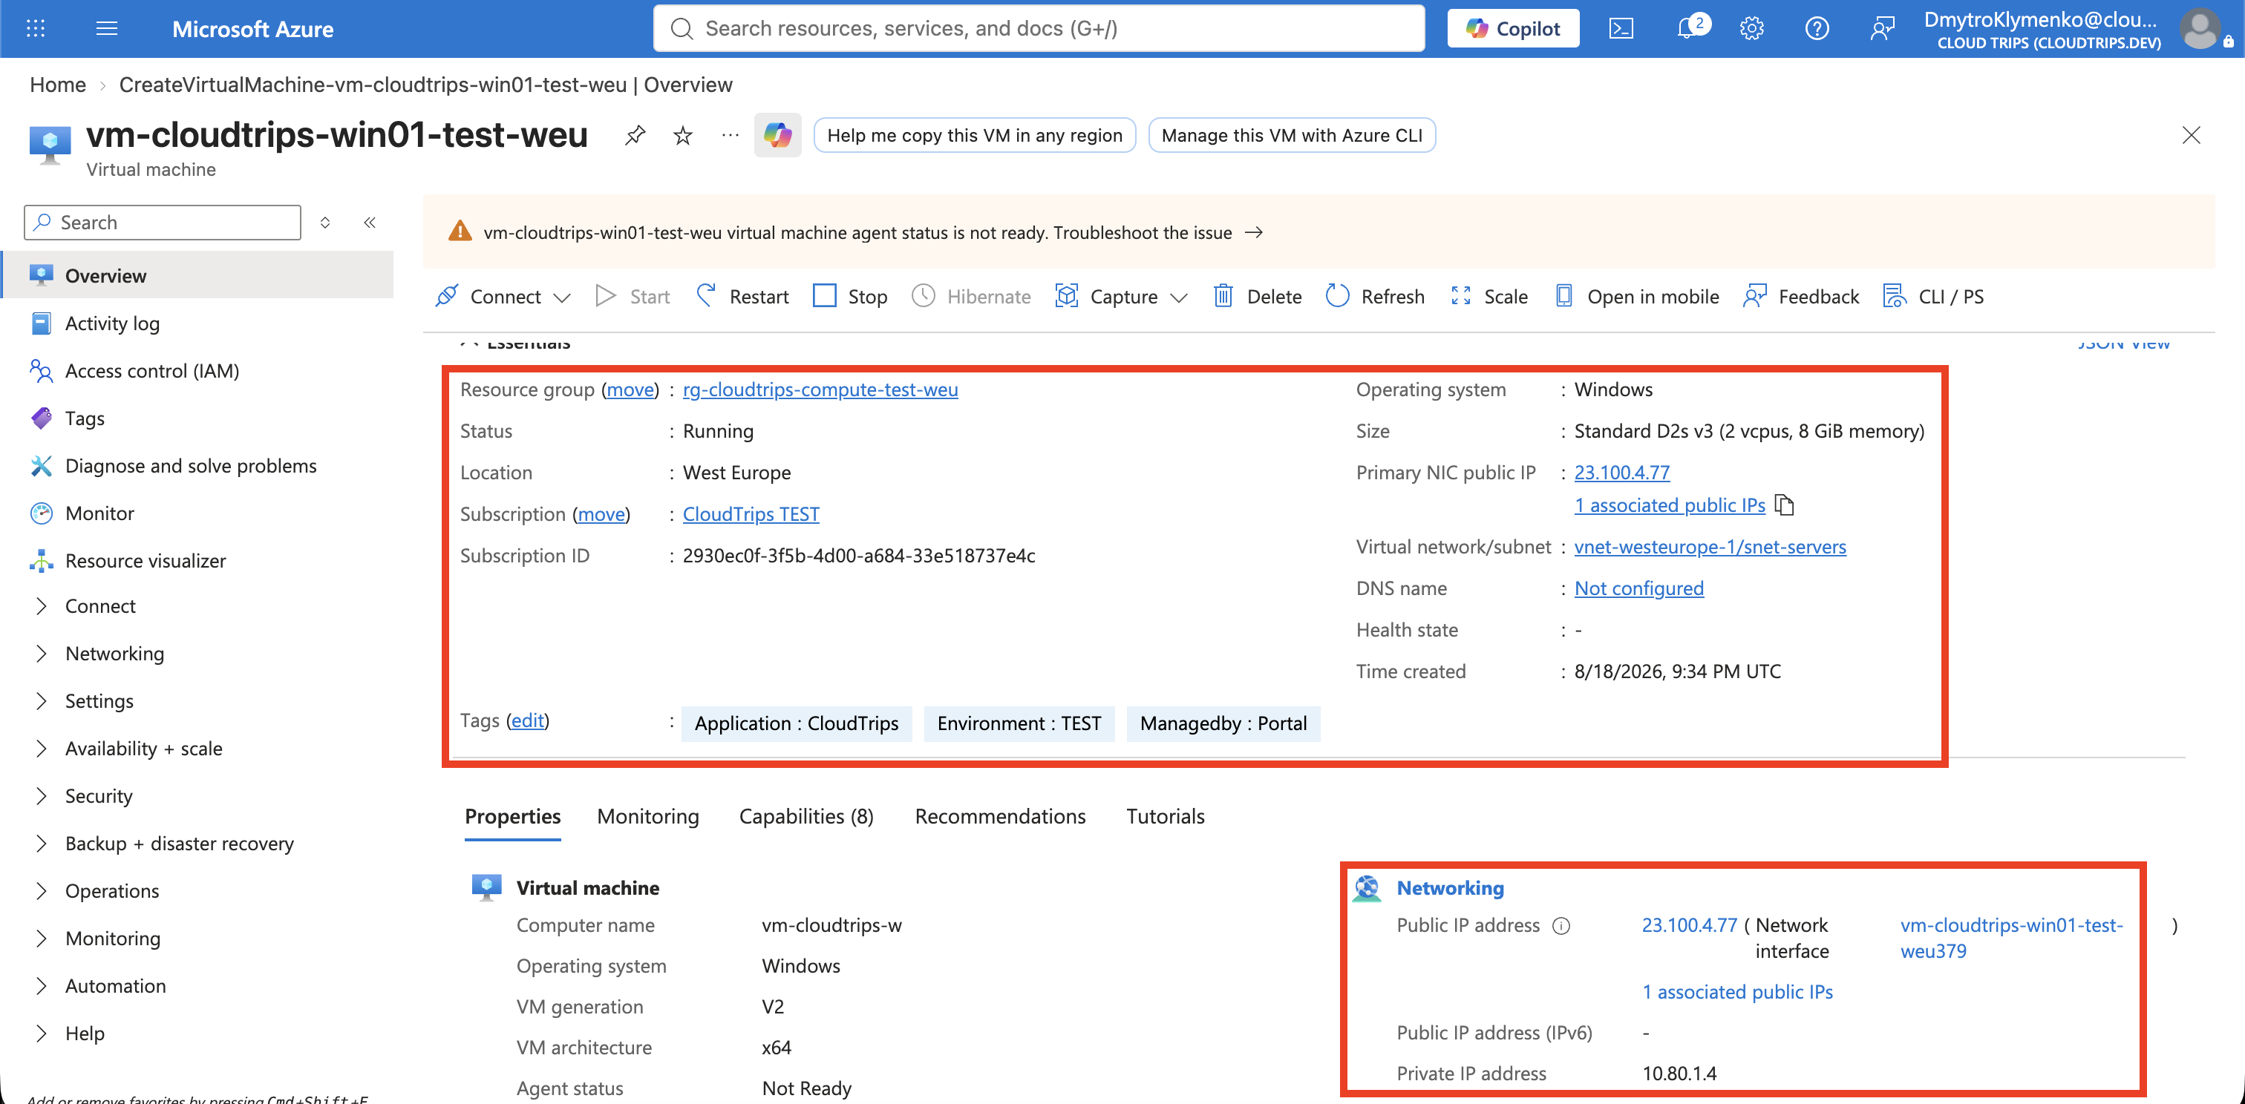Image resolution: width=2245 pixels, height=1104 pixels.
Task: Click the global search resources field
Action: [x=1039, y=29]
